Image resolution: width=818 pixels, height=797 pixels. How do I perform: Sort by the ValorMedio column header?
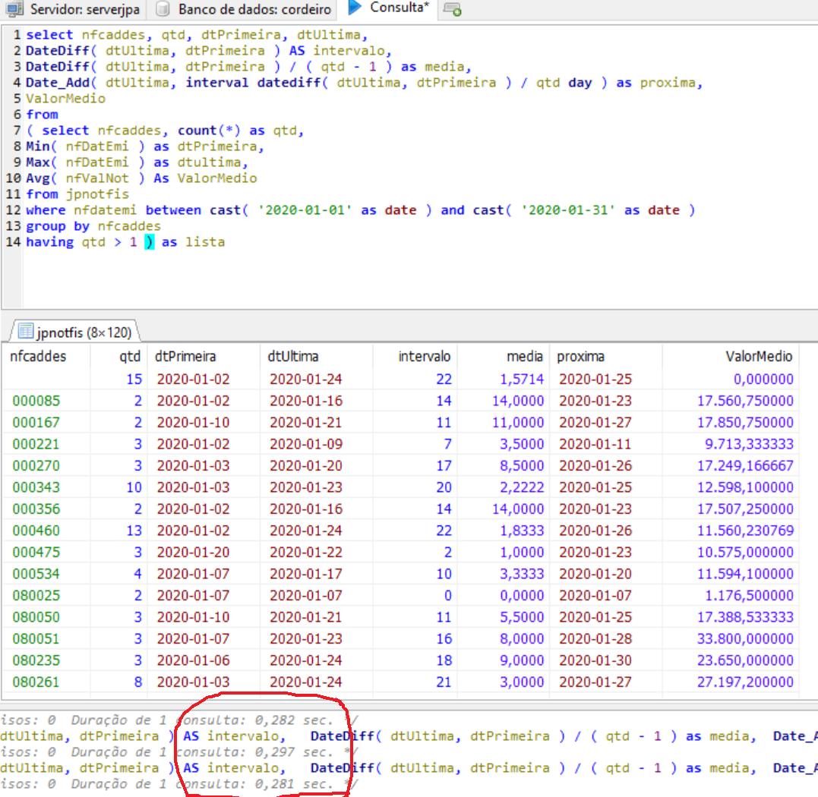tap(759, 356)
